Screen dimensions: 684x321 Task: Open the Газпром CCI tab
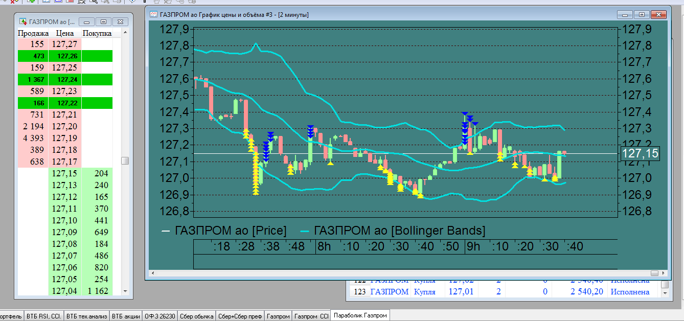point(311,316)
